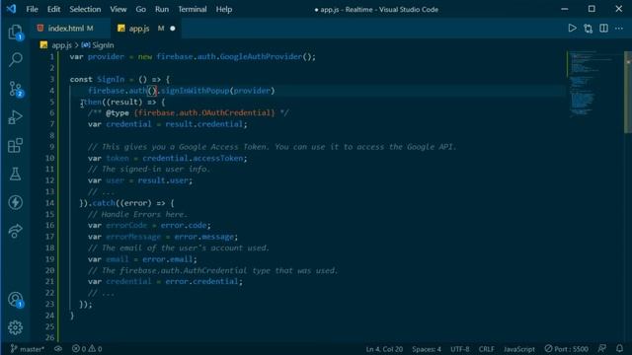632x355 pixels.
Task: Click line number 1 in the gutter
Action: 51,57
